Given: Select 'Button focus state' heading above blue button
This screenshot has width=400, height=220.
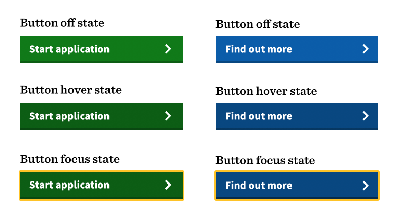Looking at the screenshot, I should click(265, 161).
